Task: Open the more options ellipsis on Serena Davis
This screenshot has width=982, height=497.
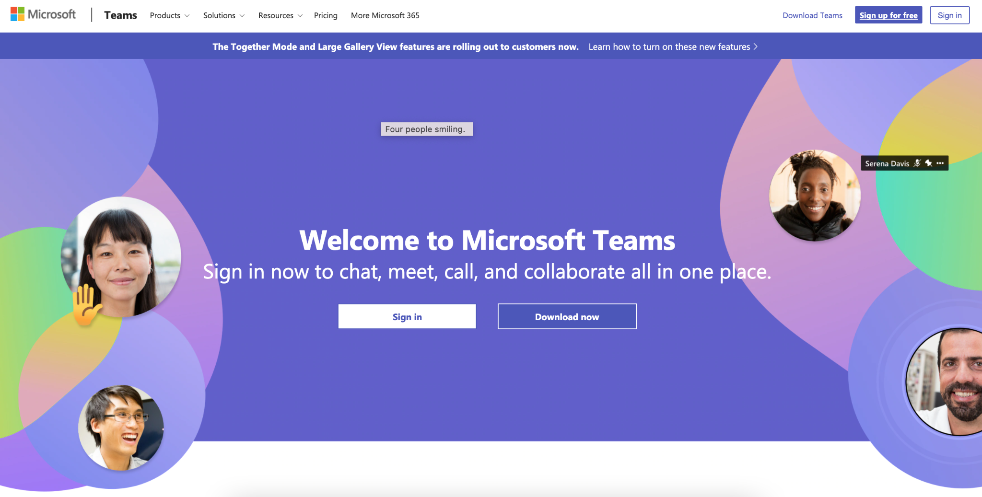Action: tap(940, 163)
